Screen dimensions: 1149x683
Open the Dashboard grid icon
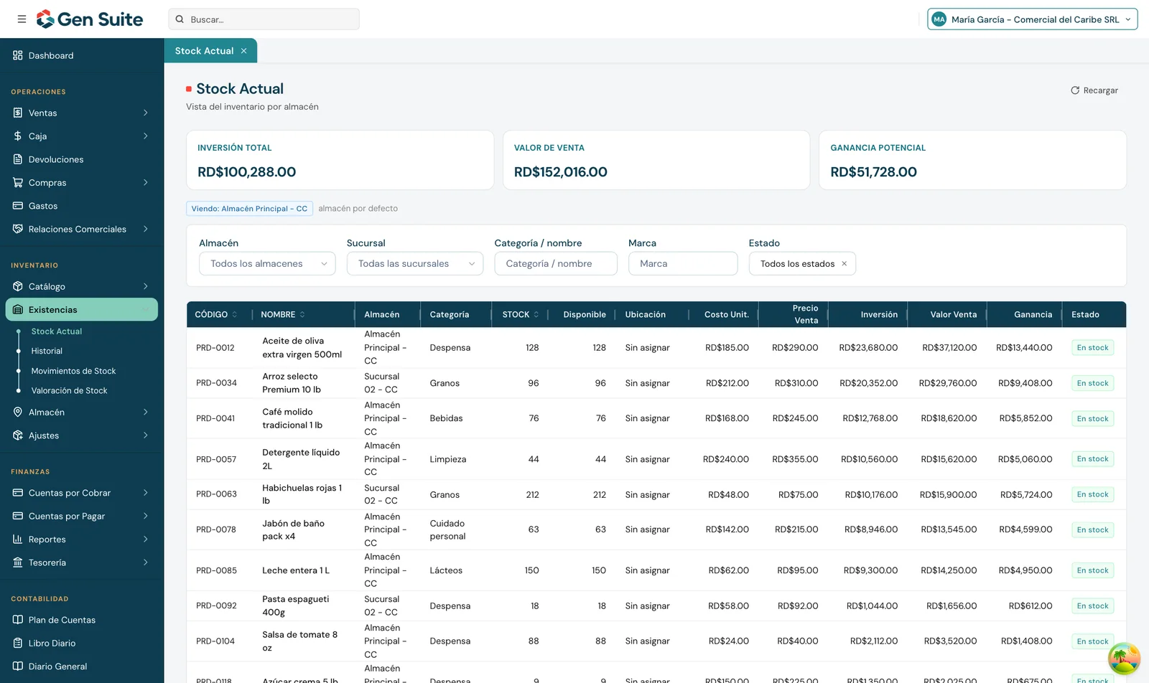(x=18, y=55)
